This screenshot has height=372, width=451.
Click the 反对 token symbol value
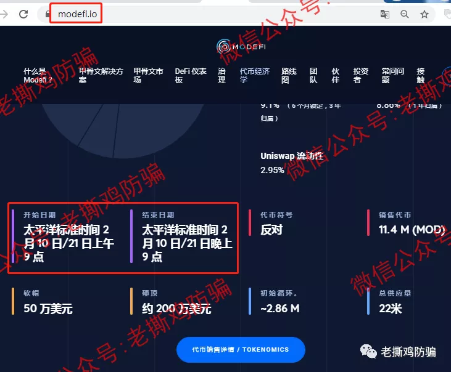pyautogui.click(x=271, y=230)
